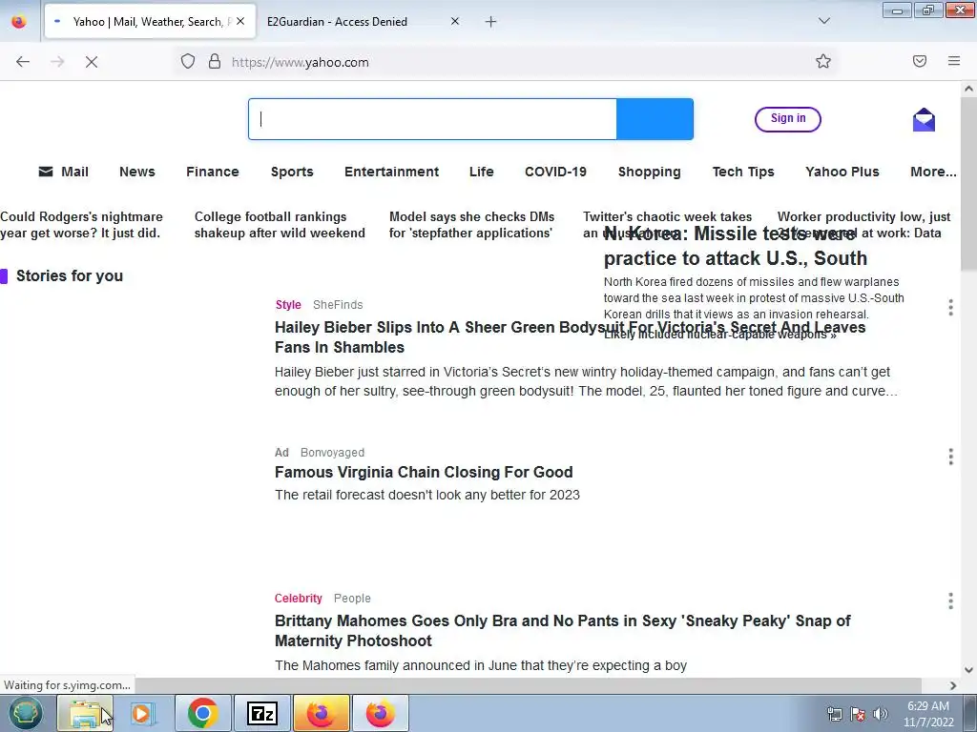Click the address bar URL
Viewport: 977px width, 732px height.
coord(300,62)
